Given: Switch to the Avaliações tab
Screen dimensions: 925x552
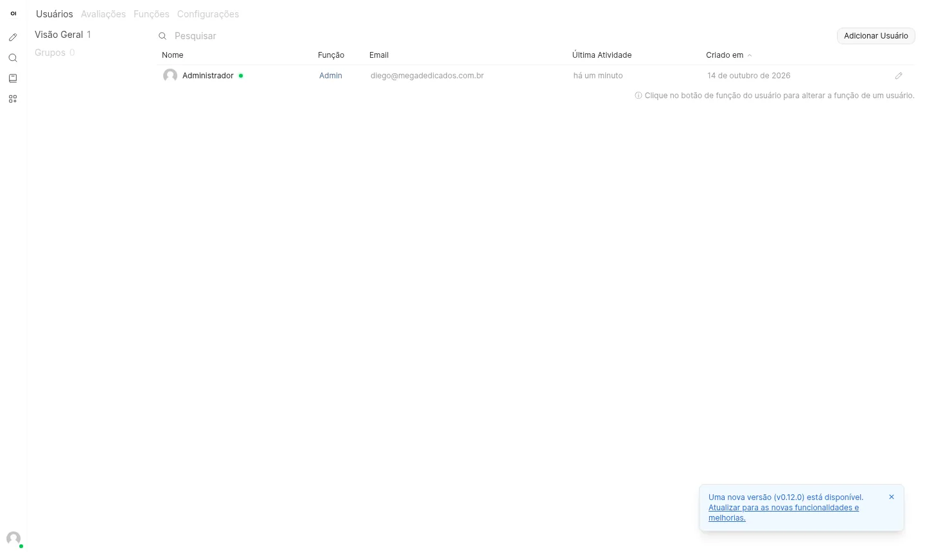Looking at the screenshot, I should pos(103,14).
